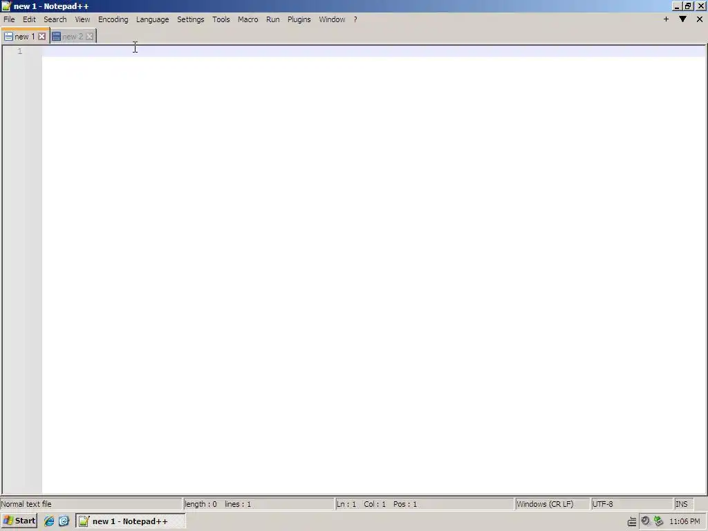Screen dimensions: 708x531
Task: Place cursor in the highlighted first editor line
Action: click(x=373, y=51)
